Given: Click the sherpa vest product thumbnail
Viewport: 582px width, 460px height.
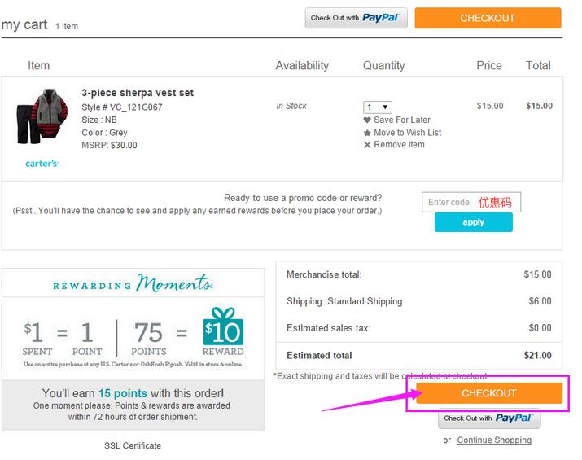Looking at the screenshot, I should tap(39, 119).
